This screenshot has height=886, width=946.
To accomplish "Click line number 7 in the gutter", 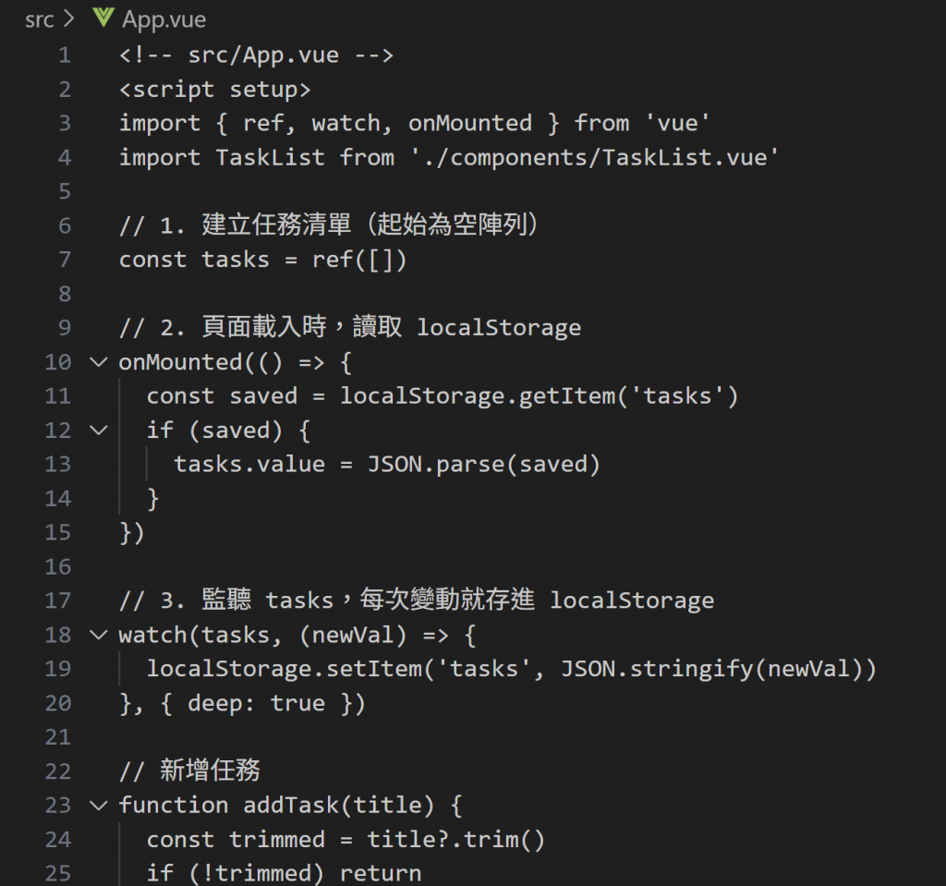I will 65,261.
